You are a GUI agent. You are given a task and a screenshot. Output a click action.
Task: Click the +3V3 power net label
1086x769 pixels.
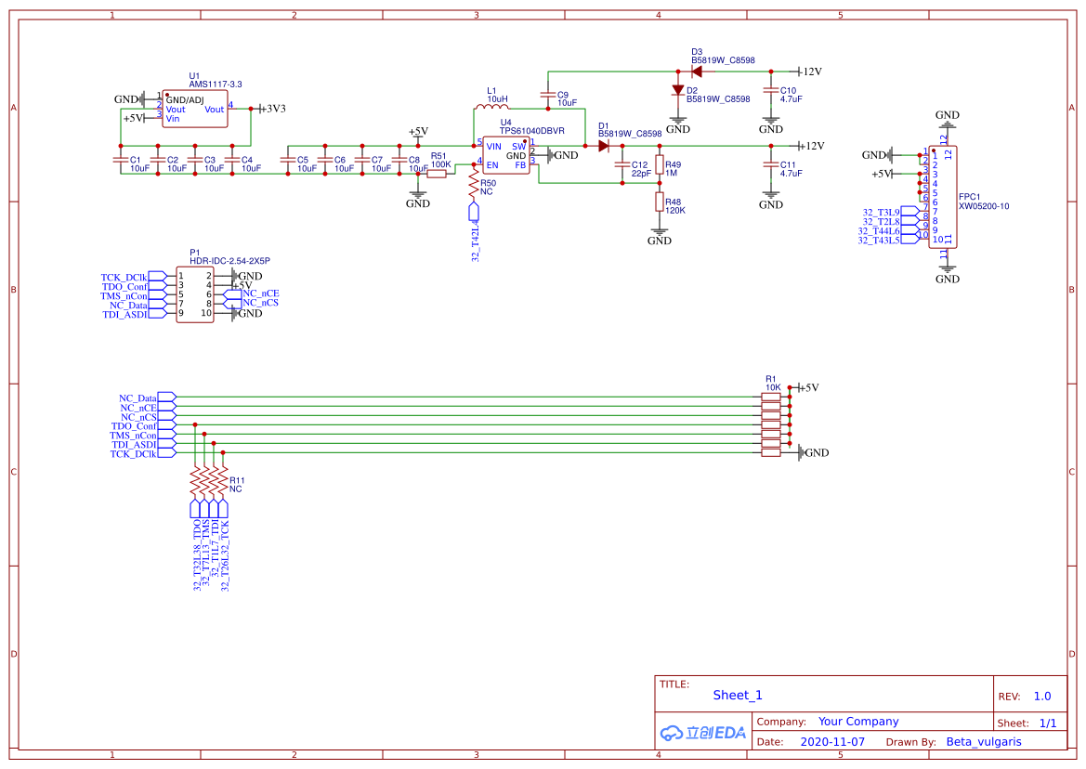[271, 109]
